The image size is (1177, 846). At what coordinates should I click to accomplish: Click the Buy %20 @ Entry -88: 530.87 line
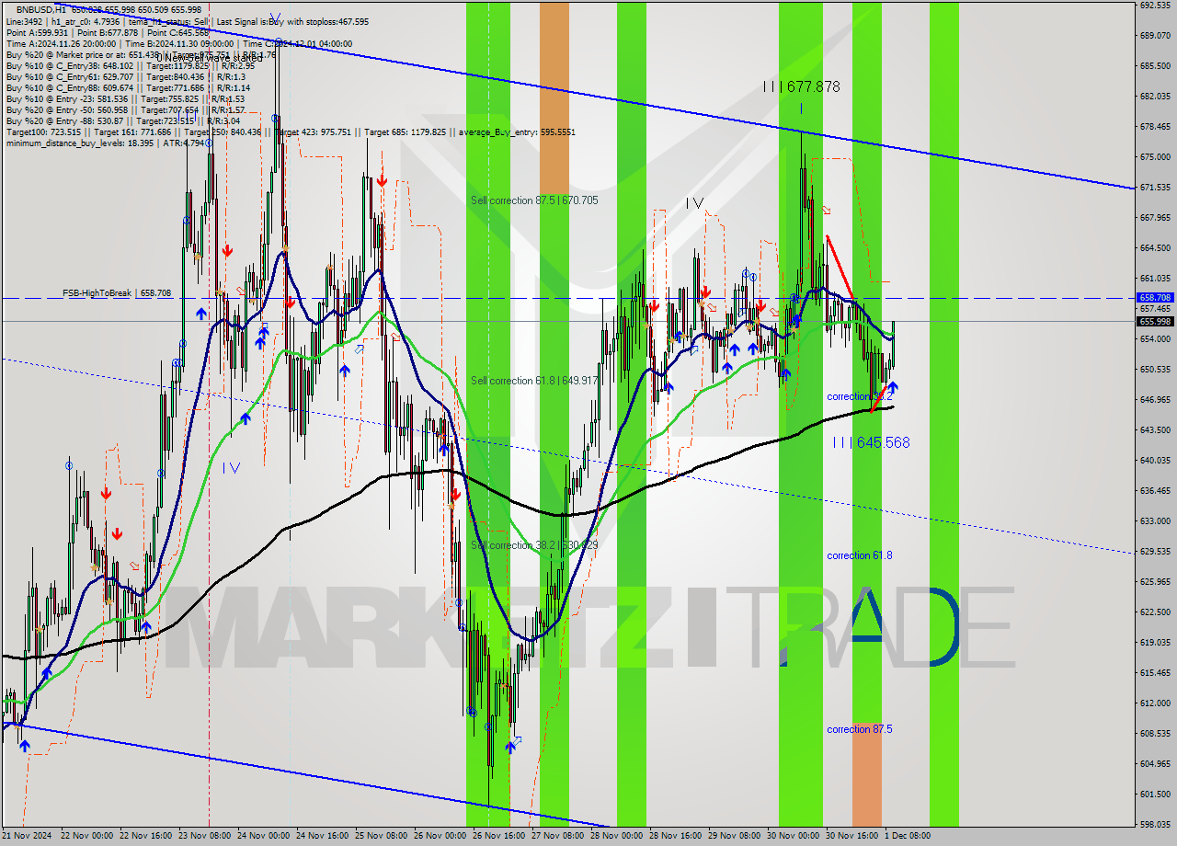click(123, 120)
